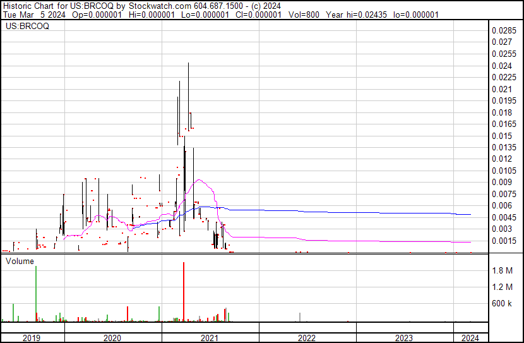The width and height of the screenshot is (524, 343).
Task: Click the US:BRCOQ ticker label in the chart
Action: coord(27,27)
